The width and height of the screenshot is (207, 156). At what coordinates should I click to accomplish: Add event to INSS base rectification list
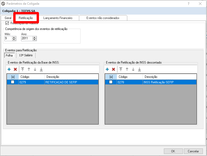(9, 69)
